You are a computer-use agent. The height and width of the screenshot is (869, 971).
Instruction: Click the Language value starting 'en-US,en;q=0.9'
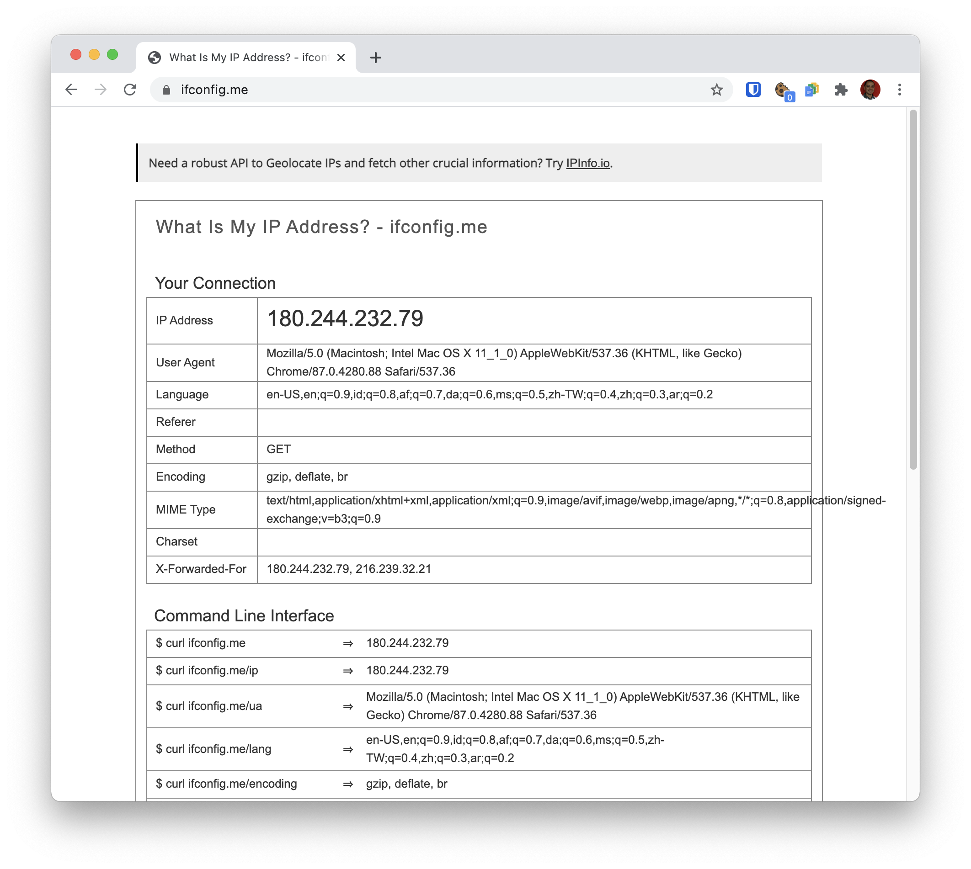point(489,394)
